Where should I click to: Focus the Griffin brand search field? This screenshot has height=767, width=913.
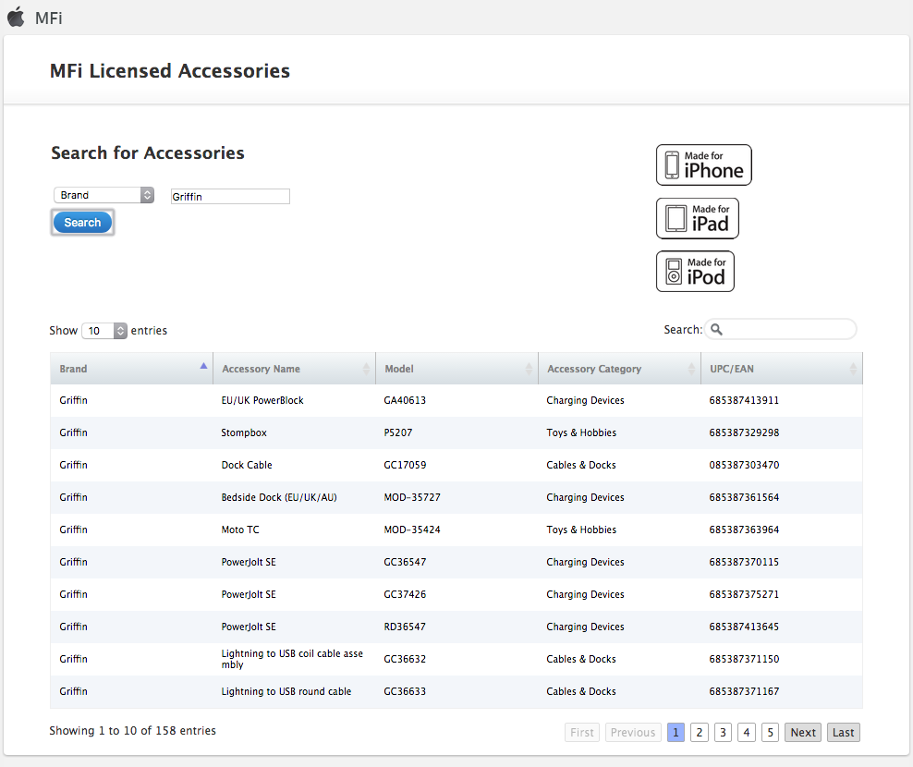[x=230, y=197]
